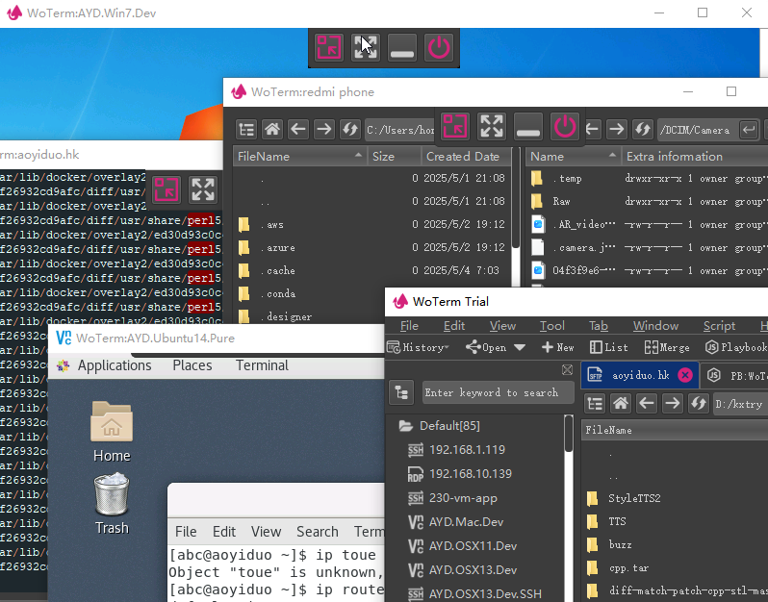Select the AYD.Mac.Dev session entry
This screenshot has height=602, width=768.
(466, 522)
